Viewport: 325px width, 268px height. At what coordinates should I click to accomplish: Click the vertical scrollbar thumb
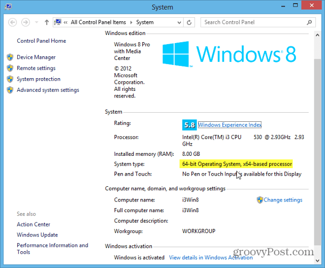(x=317, y=152)
